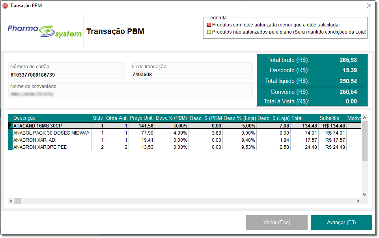
Task: Click the Número do cartão field
Action: tap(67, 71)
